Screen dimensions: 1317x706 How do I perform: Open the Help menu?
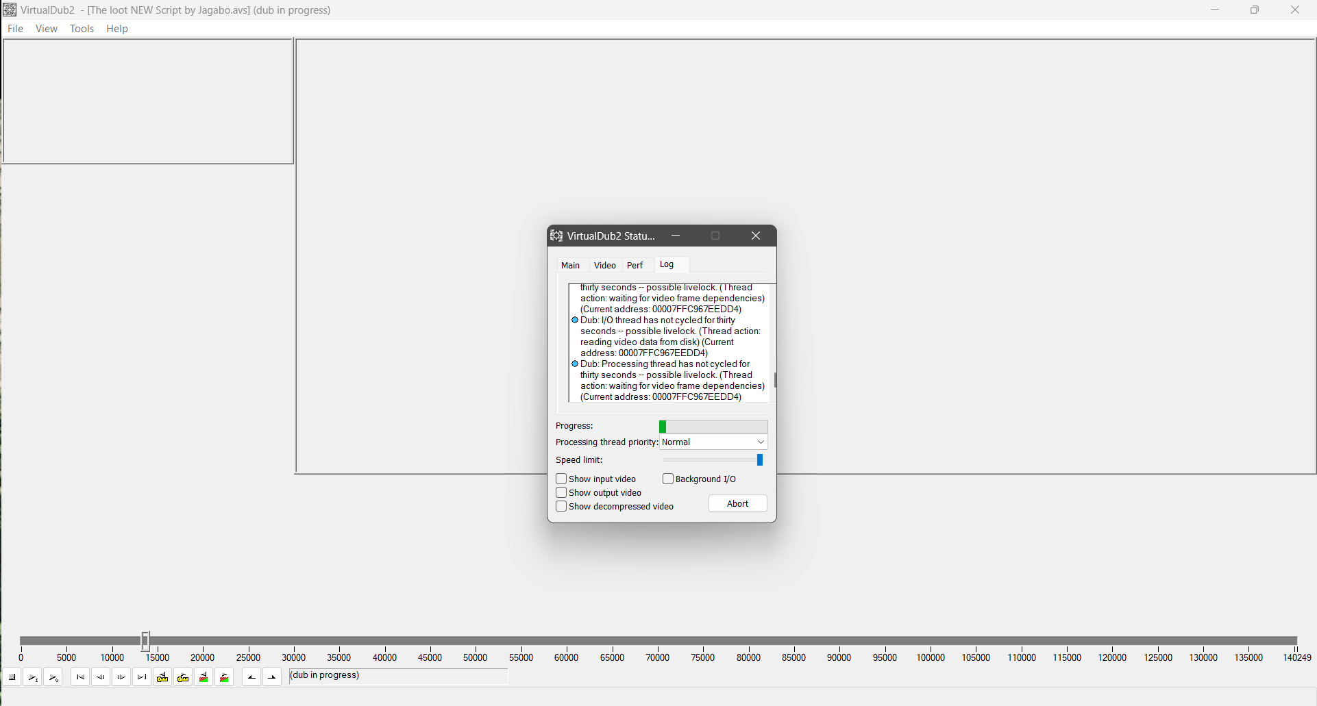click(117, 29)
